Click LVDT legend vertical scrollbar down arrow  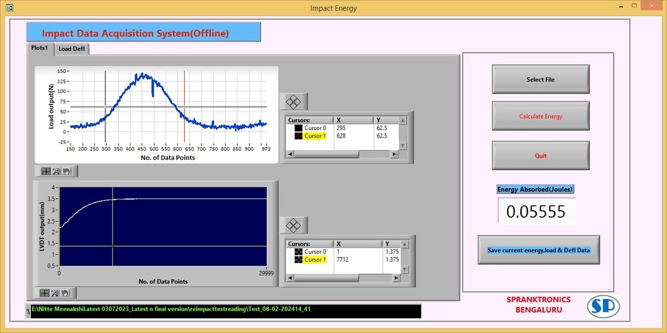coord(405,270)
